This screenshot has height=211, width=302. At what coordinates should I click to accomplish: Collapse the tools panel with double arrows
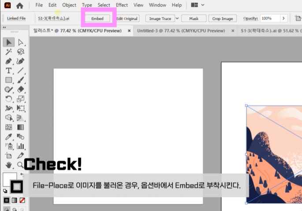(x=4, y=27)
